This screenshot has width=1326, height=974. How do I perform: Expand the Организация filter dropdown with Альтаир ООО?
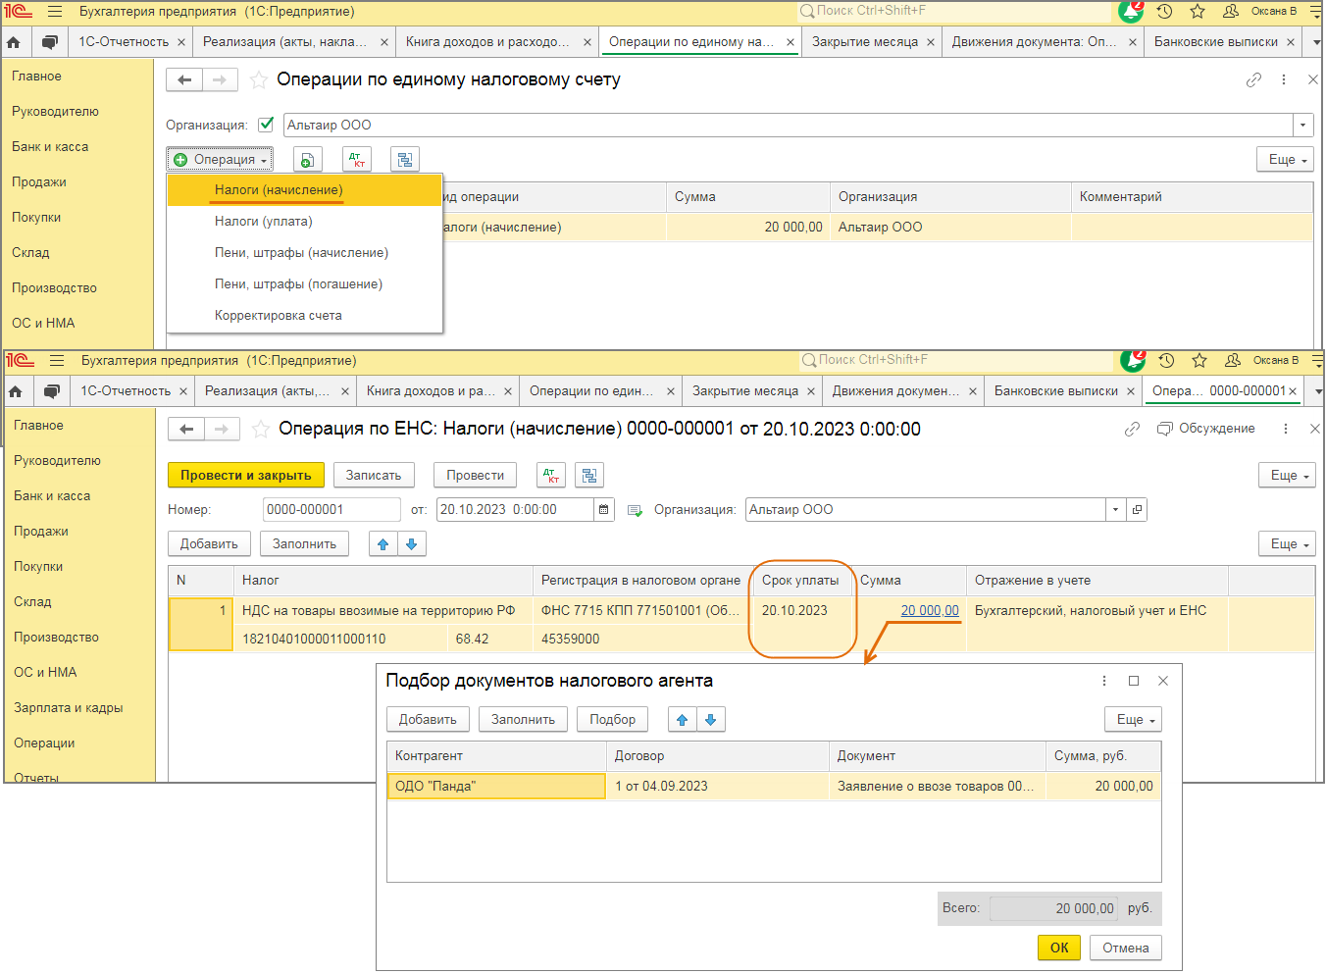coord(1302,125)
